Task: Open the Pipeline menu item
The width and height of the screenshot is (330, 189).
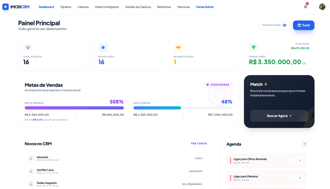Action: tap(65, 6)
